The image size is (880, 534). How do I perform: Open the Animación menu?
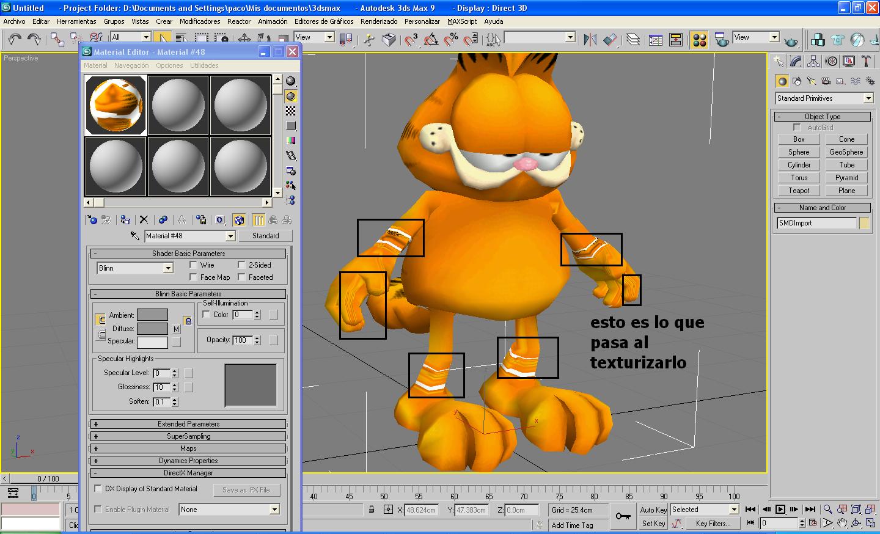pyautogui.click(x=273, y=21)
